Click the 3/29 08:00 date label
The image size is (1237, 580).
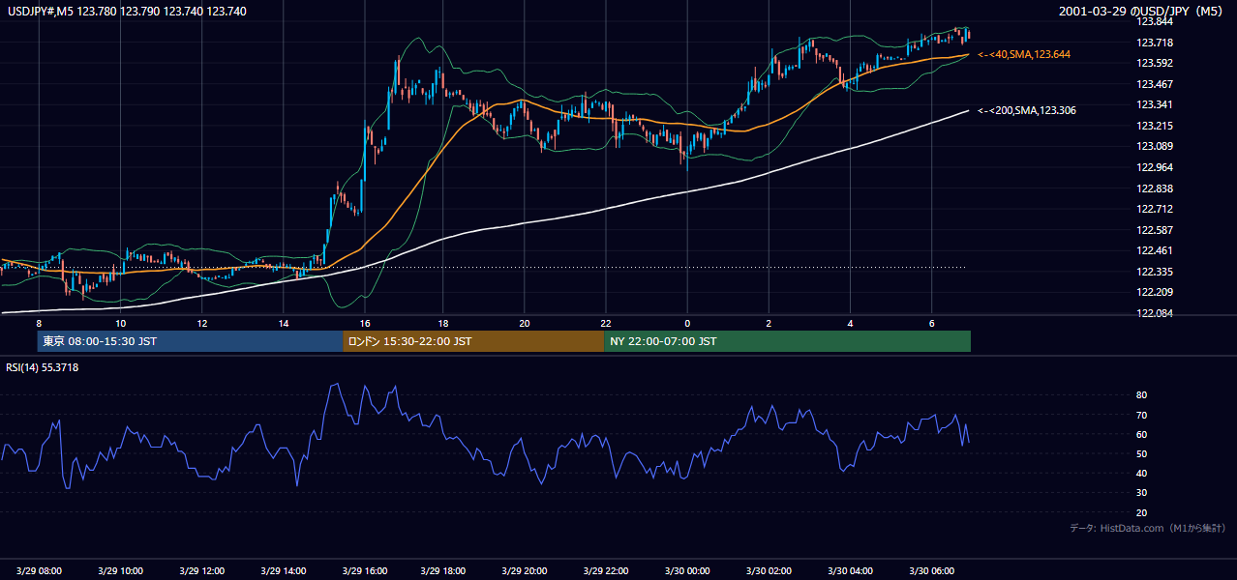tap(39, 570)
